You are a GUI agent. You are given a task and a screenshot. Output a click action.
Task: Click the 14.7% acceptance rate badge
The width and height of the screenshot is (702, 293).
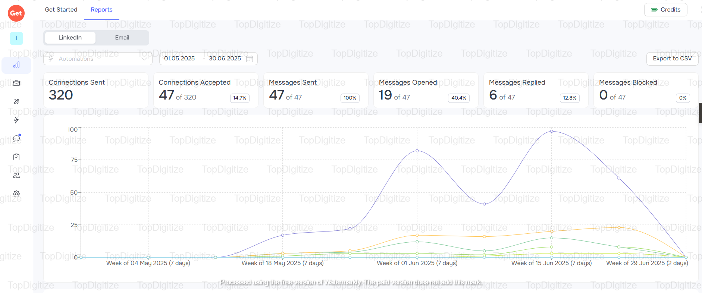[x=240, y=98]
